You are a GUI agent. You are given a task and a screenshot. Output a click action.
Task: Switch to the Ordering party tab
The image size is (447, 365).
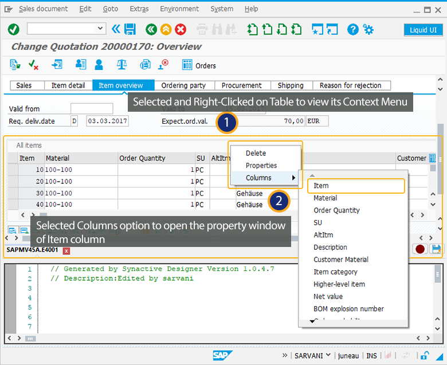click(184, 85)
